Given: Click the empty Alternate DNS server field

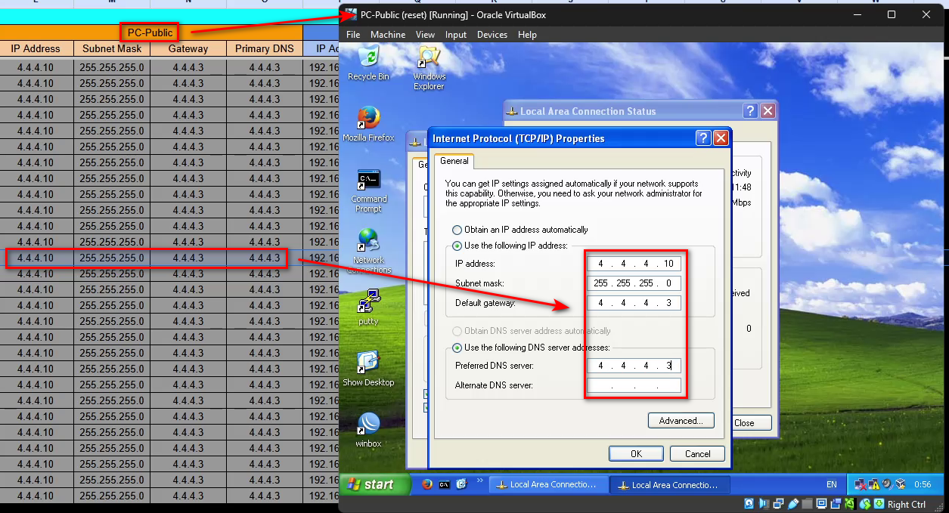Looking at the screenshot, I should [634, 385].
